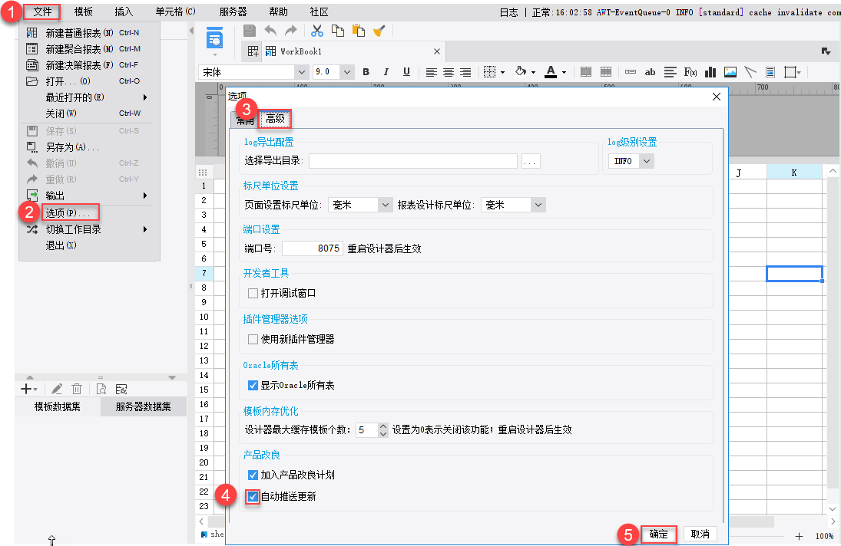Click the merge cells icon

[x=586, y=72]
